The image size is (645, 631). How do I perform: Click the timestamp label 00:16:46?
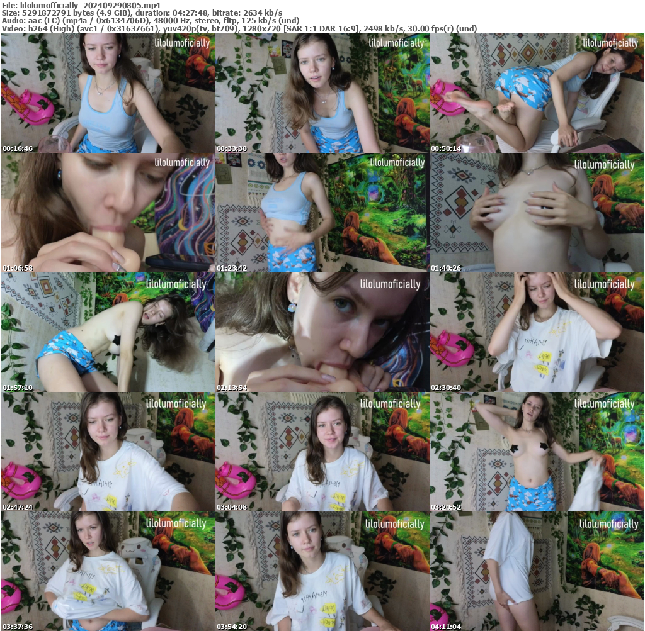pos(18,148)
